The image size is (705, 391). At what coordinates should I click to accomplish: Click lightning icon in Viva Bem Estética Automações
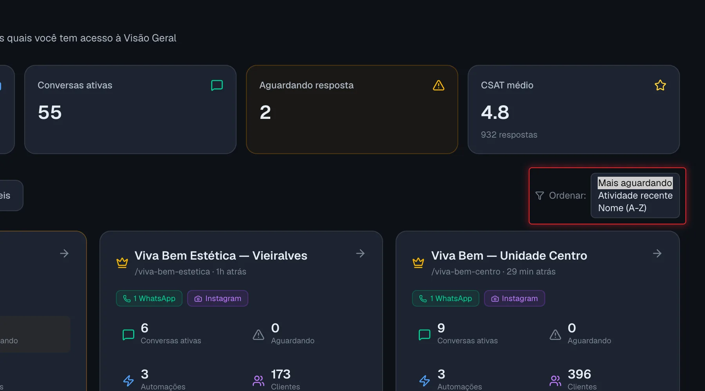pos(128,380)
